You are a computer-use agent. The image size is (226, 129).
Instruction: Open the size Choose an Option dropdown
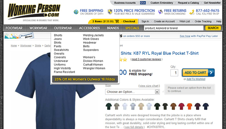tap(132, 92)
